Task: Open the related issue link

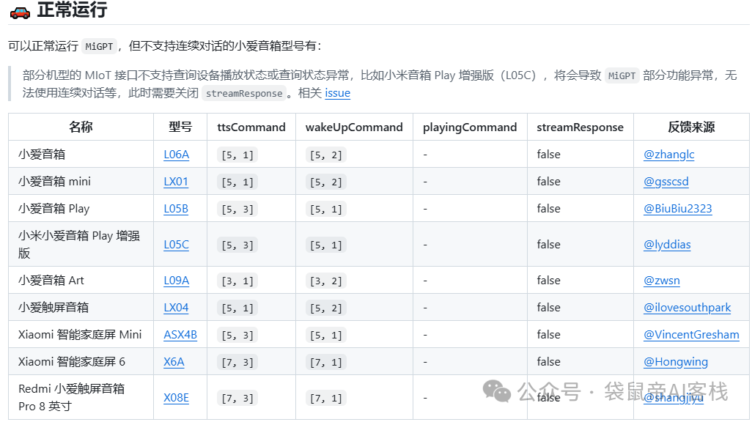Action: (x=338, y=92)
